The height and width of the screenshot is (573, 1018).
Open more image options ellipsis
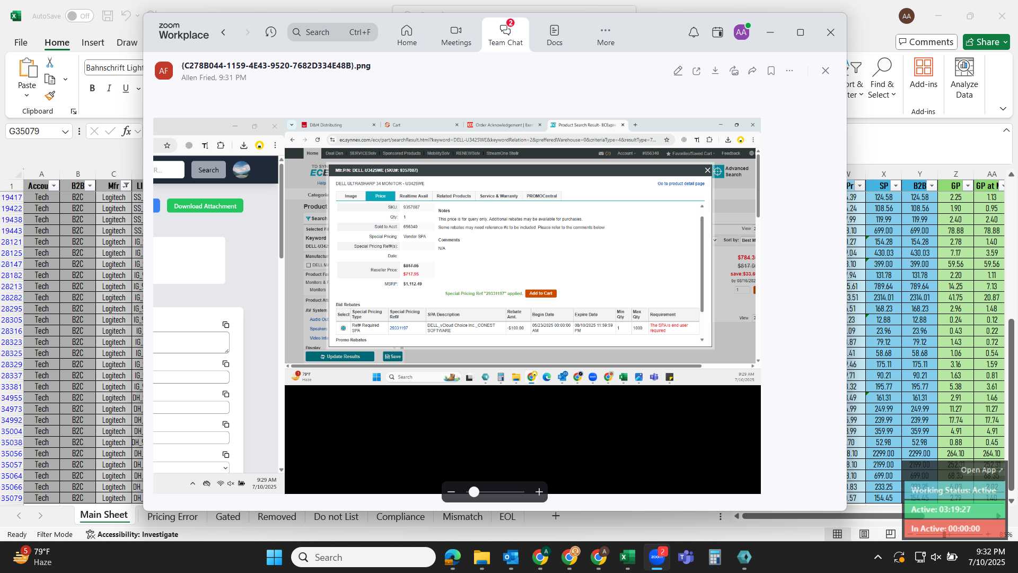pyautogui.click(x=789, y=71)
